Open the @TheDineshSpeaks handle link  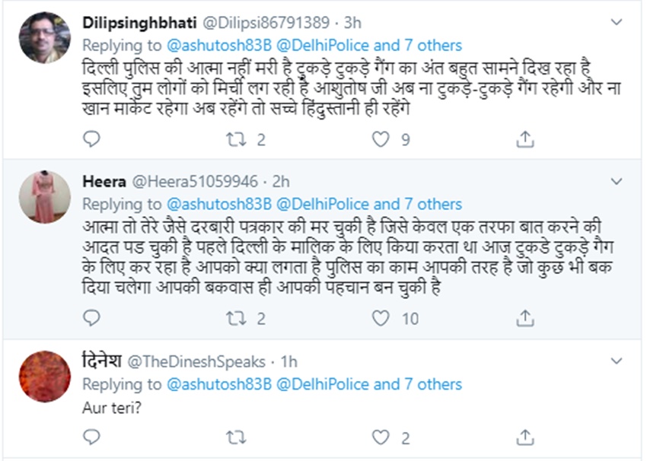197,362
